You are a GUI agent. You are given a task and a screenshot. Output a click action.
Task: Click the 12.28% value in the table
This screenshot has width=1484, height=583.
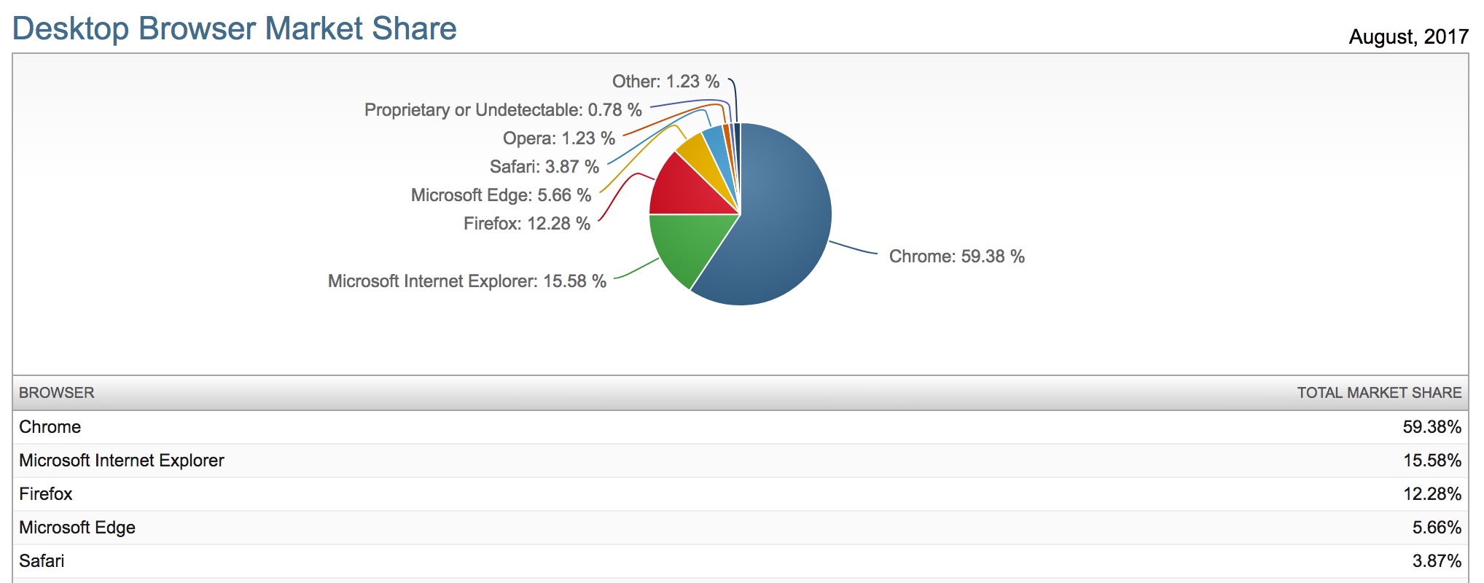(1432, 494)
